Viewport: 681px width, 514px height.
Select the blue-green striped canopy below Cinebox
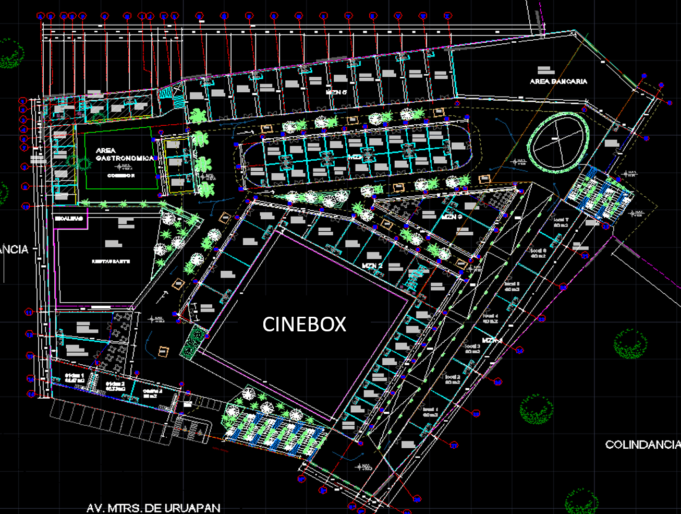(274, 431)
